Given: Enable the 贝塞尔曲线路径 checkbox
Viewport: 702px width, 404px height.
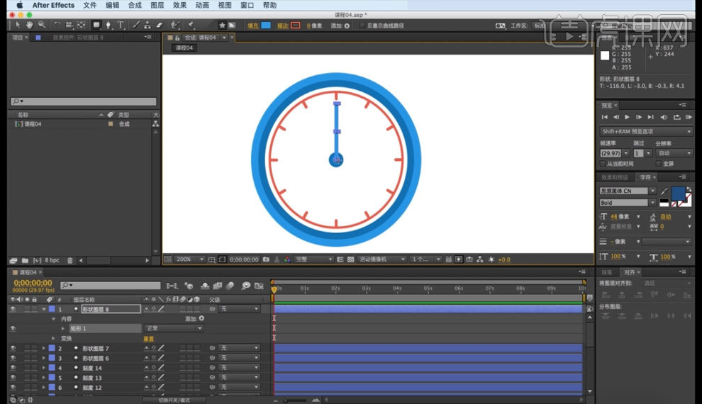Looking at the screenshot, I should click(x=362, y=26).
